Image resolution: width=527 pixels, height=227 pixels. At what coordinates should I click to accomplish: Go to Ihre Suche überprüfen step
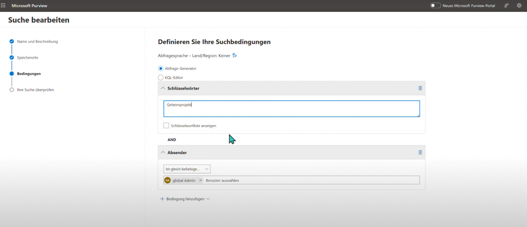click(36, 90)
